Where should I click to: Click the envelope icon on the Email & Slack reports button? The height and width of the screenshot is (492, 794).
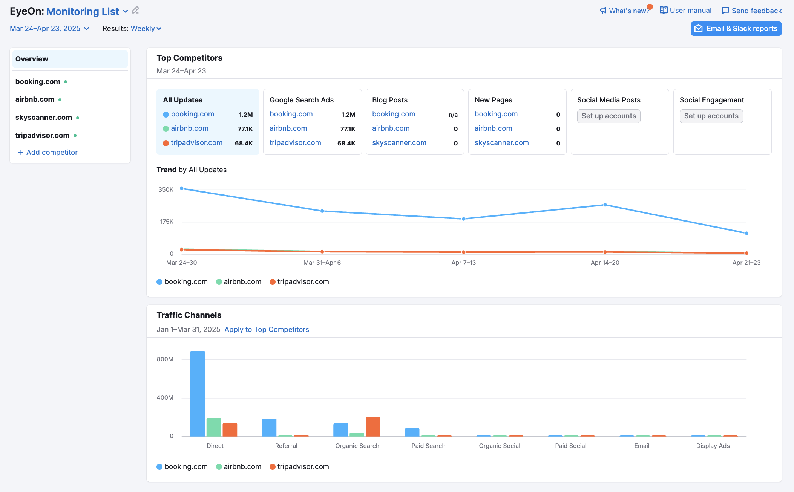tap(699, 29)
